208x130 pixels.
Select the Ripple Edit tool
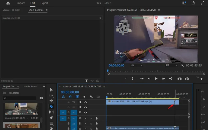point(51,101)
